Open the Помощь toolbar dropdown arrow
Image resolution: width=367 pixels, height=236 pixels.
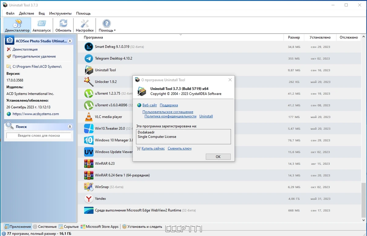(115, 30)
